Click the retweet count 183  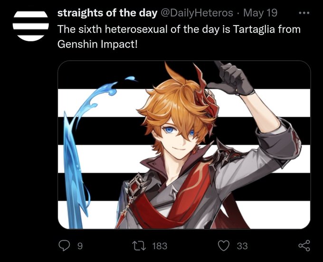160,246
